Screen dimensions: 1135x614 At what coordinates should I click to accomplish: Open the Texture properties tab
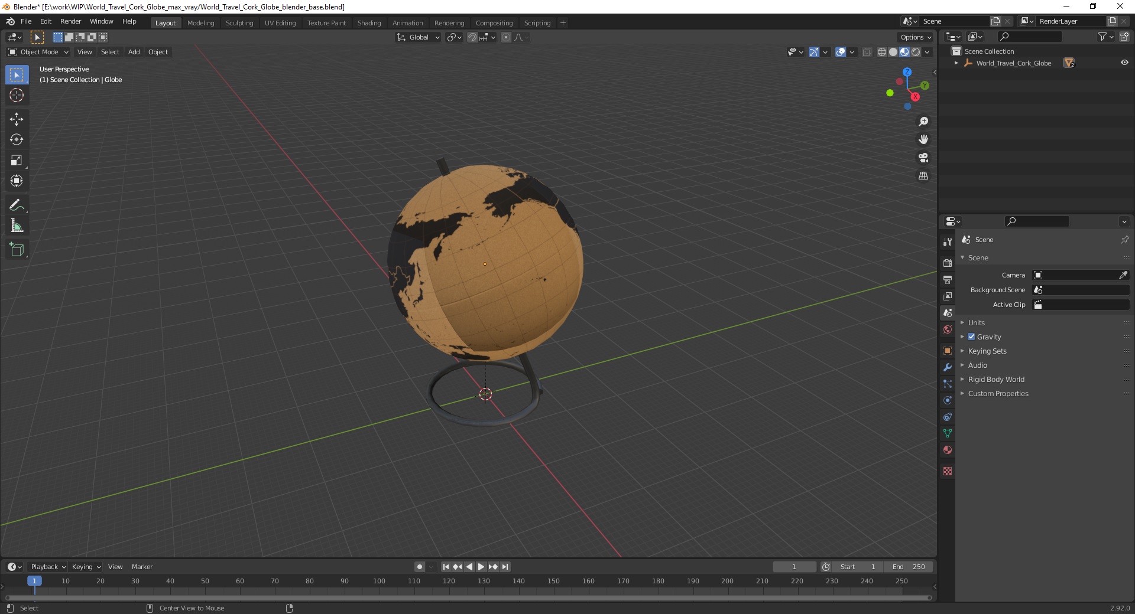tap(948, 471)
